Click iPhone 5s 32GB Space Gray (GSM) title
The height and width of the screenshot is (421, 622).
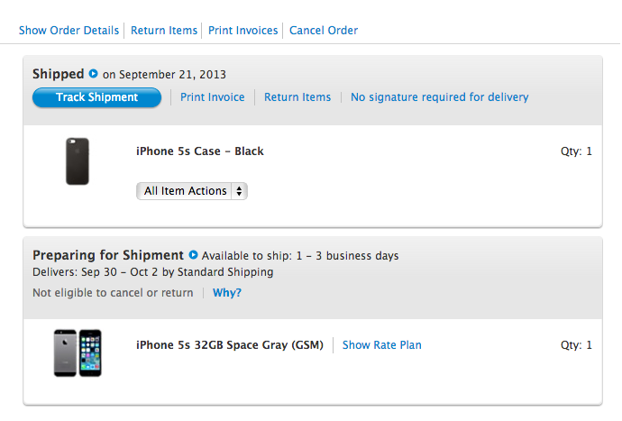point(230,345)
